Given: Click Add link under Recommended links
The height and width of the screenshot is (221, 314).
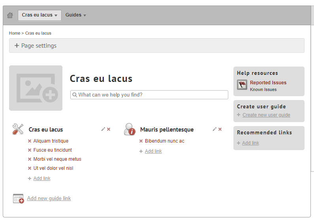Looking at the screenshot, I should [250, 143].
